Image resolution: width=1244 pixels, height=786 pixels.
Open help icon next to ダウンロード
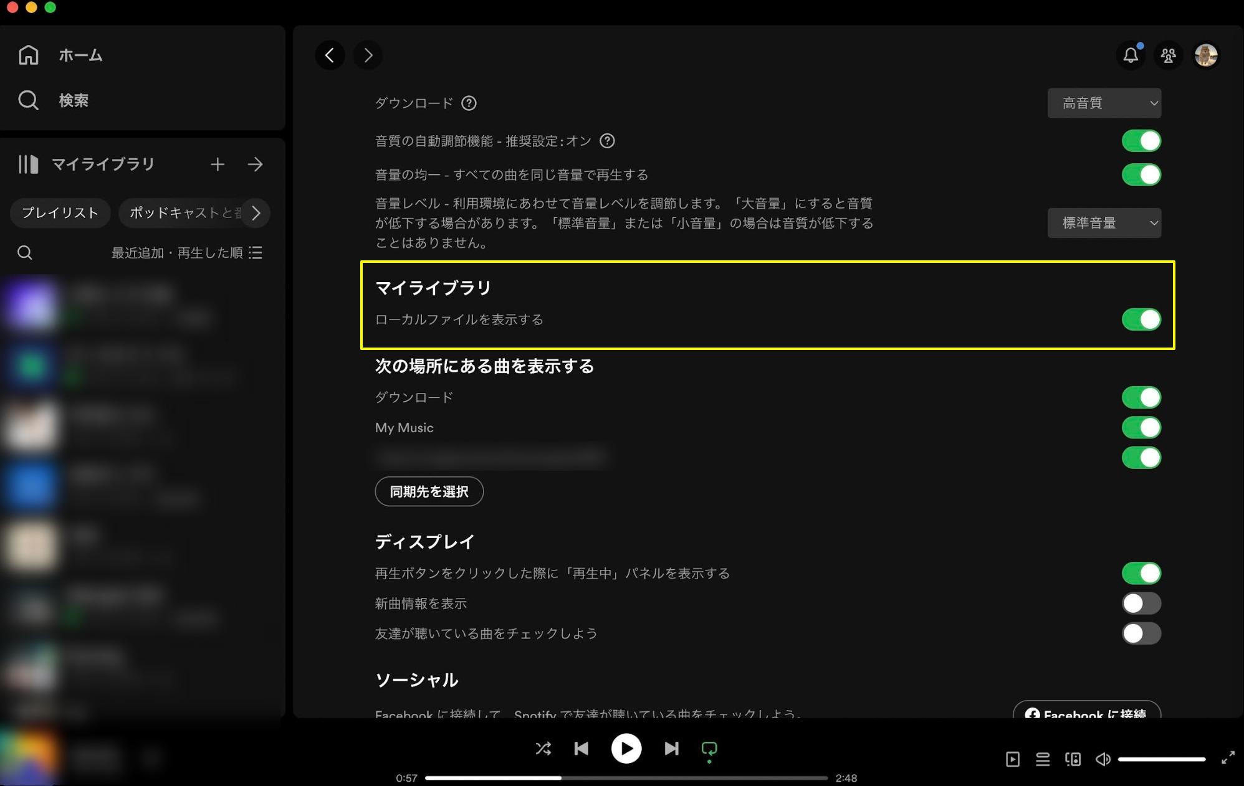click(x=469, y=103)
